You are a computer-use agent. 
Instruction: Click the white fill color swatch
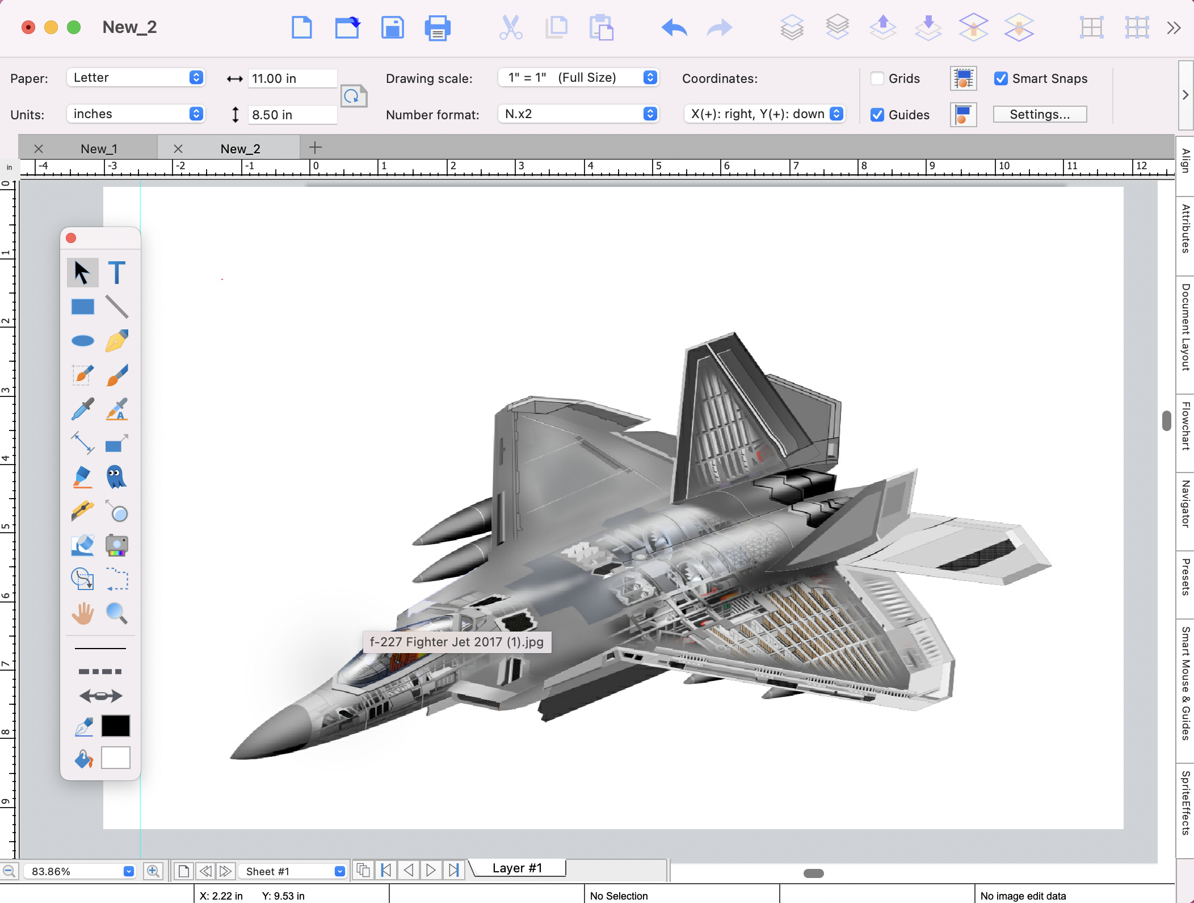(x=116, y=758)
